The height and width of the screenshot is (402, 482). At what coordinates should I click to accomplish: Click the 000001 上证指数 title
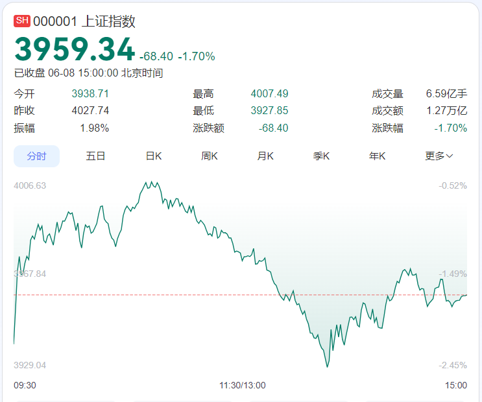click(x=84, y=21)
